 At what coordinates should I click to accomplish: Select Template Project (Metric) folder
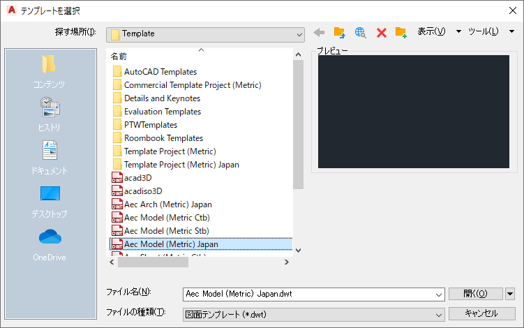point(165,151)
